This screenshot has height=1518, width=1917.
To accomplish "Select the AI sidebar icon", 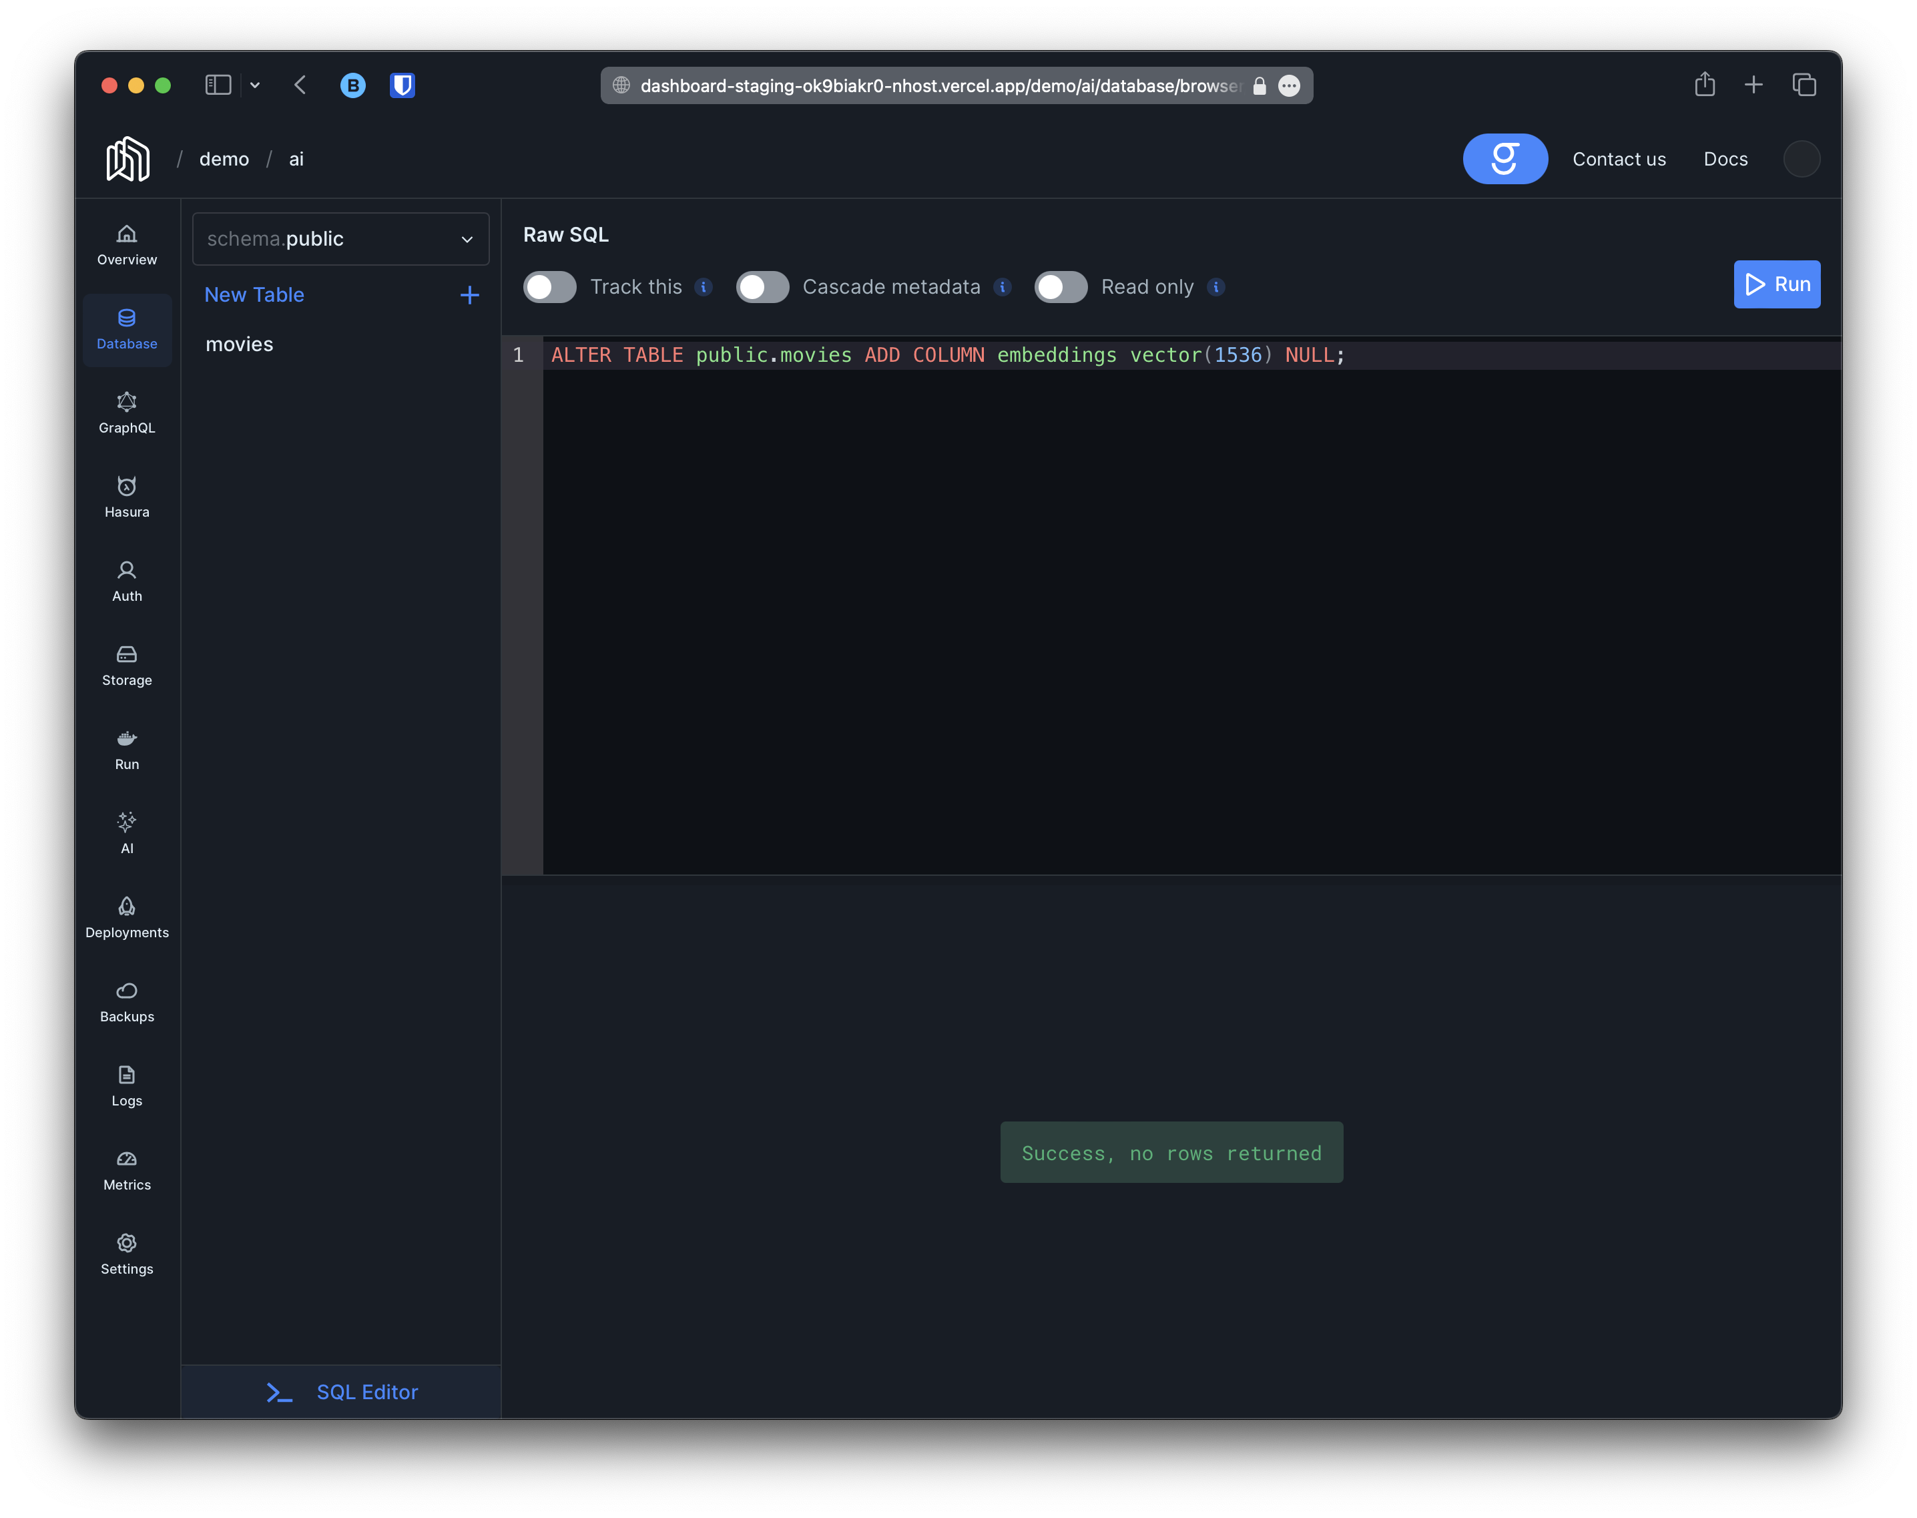I will [x=126, y=832].
